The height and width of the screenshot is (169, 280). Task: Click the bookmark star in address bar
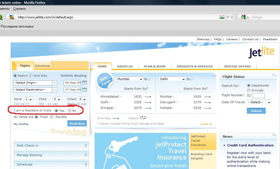227,17
